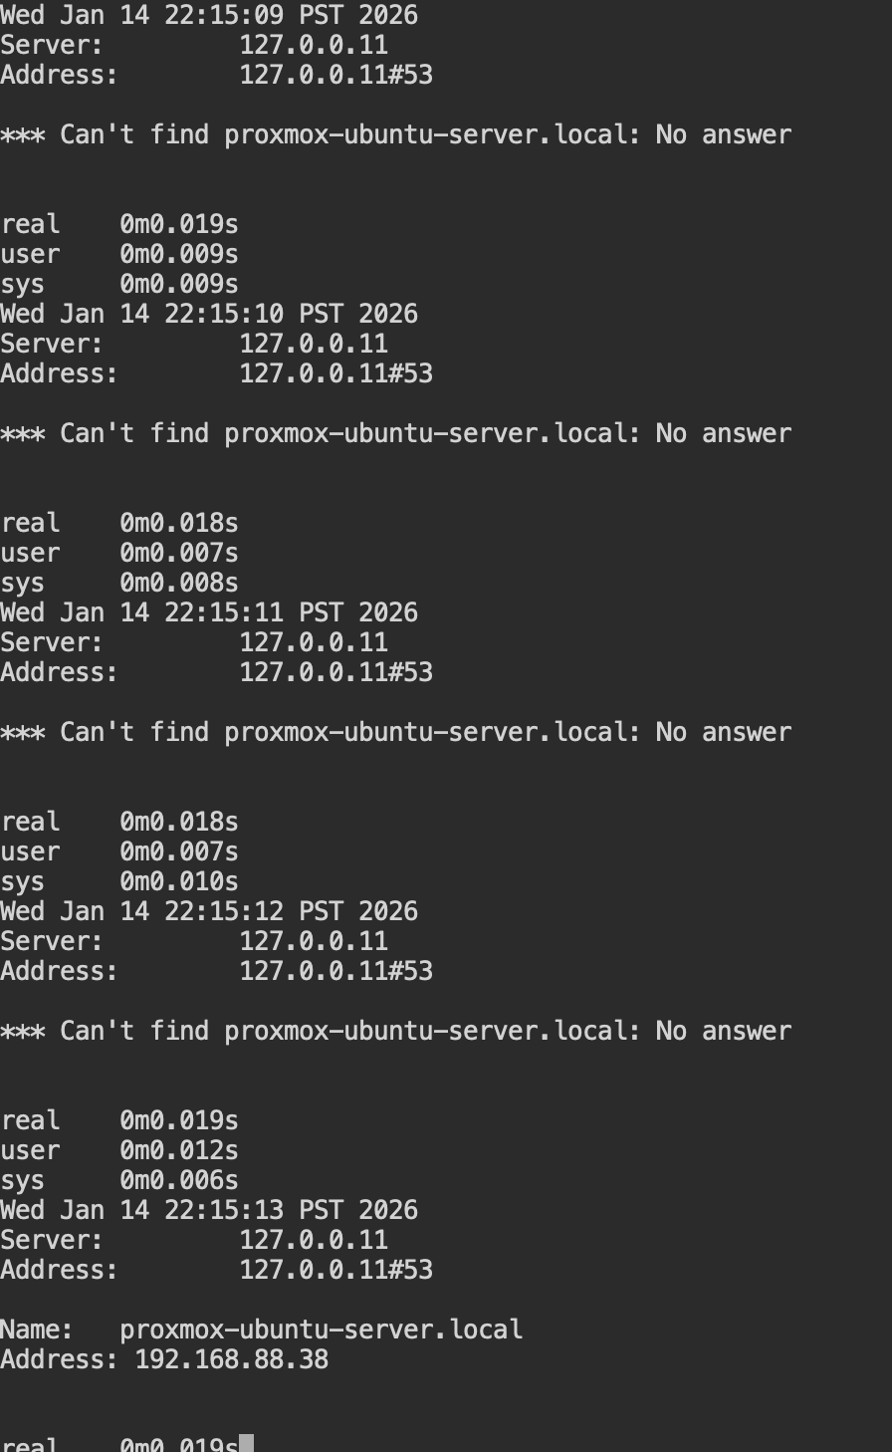Click the user 0m0.009s timing value
Viewport: 892px width, 1452px height.
click(179, 254)
